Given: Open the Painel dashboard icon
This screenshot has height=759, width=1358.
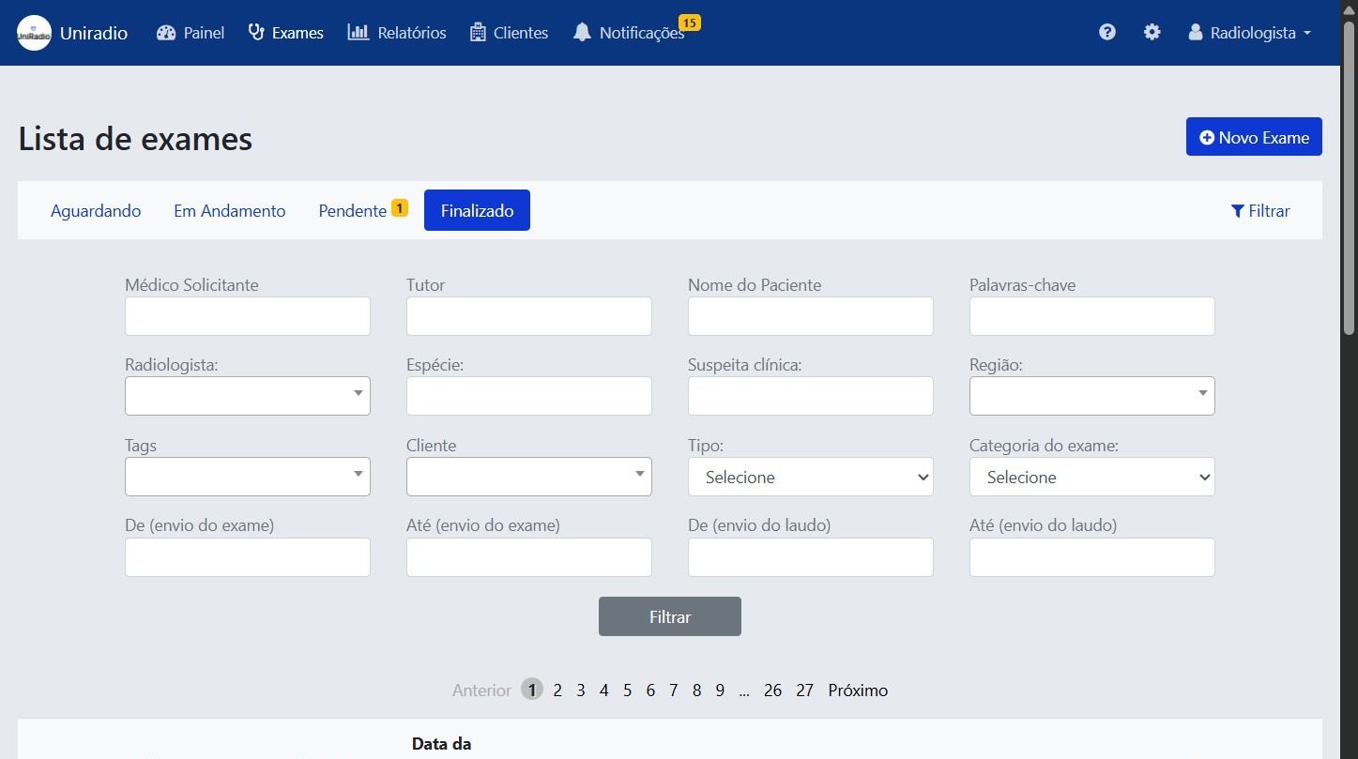Looking at the screenshot, I should click(x=164, y=32).
